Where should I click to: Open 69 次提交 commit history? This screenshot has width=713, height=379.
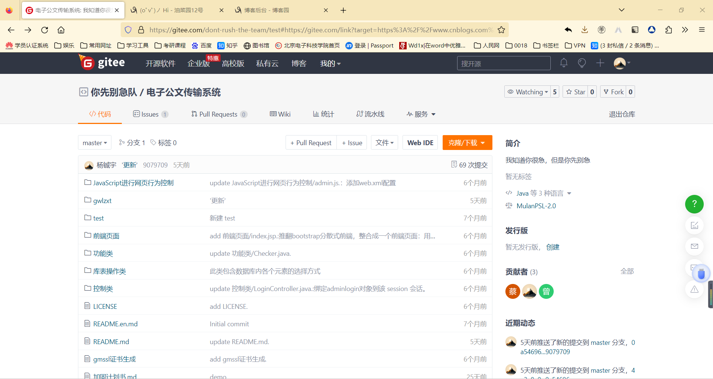tap(469, 165)
